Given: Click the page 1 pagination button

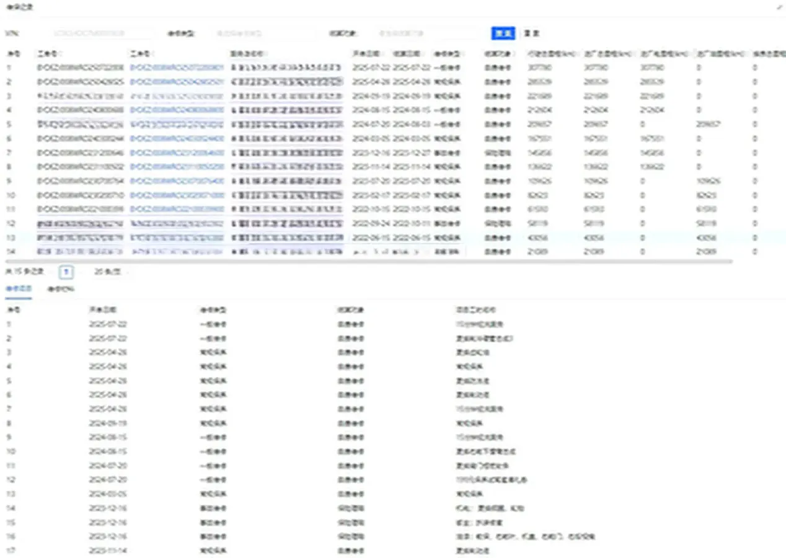Looking at the screenshot, I should [x=66, y=272].
